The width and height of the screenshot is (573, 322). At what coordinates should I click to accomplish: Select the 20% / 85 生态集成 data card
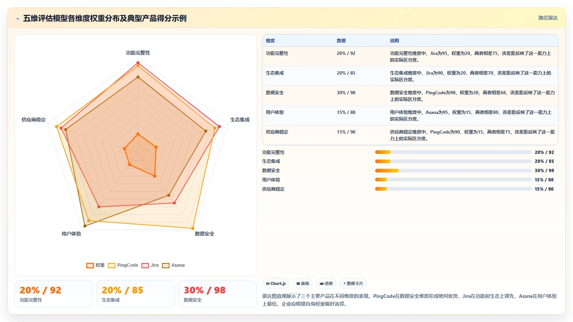[x=136, y=294]
